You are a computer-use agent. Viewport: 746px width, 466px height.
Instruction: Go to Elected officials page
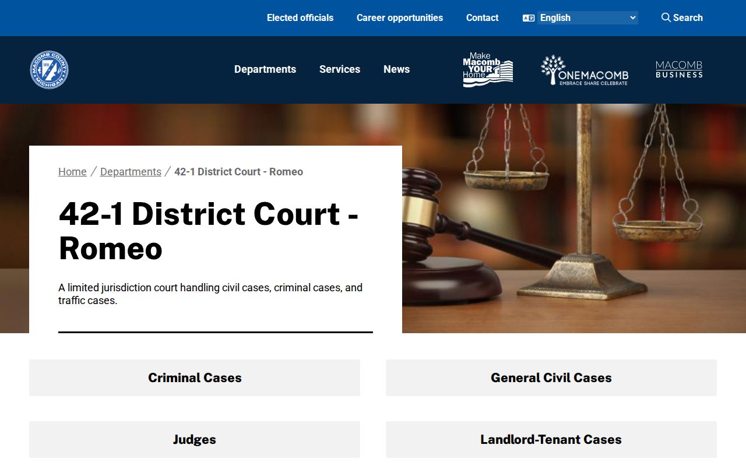pyautogui.click(x=300, y=18)
